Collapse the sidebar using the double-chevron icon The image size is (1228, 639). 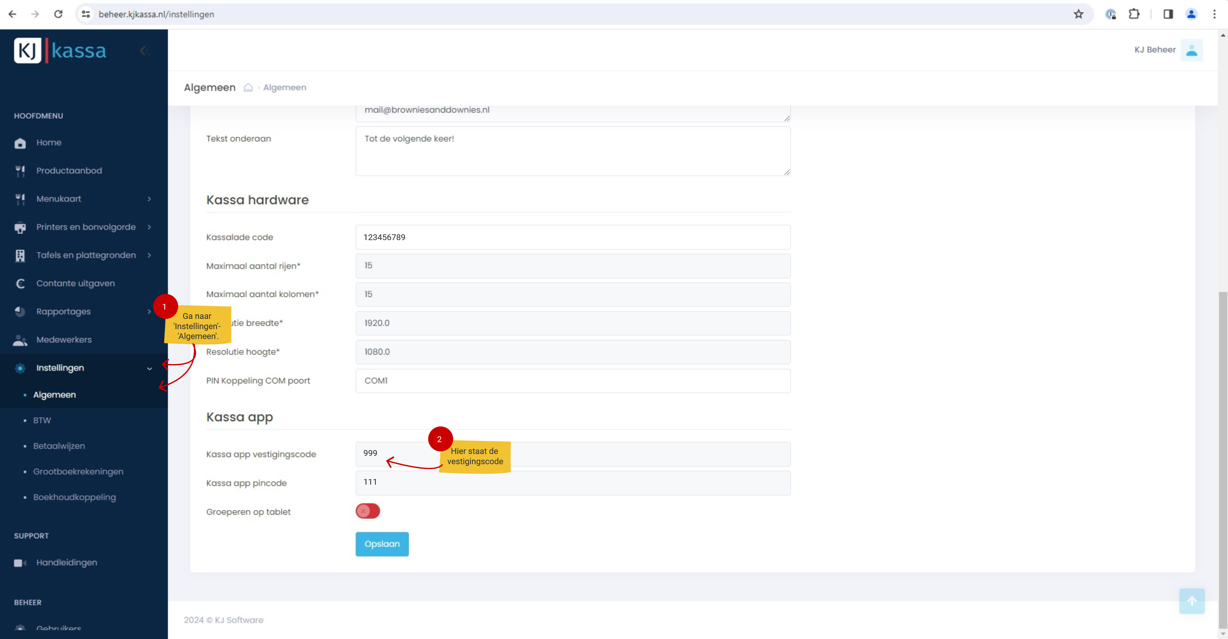145,51
